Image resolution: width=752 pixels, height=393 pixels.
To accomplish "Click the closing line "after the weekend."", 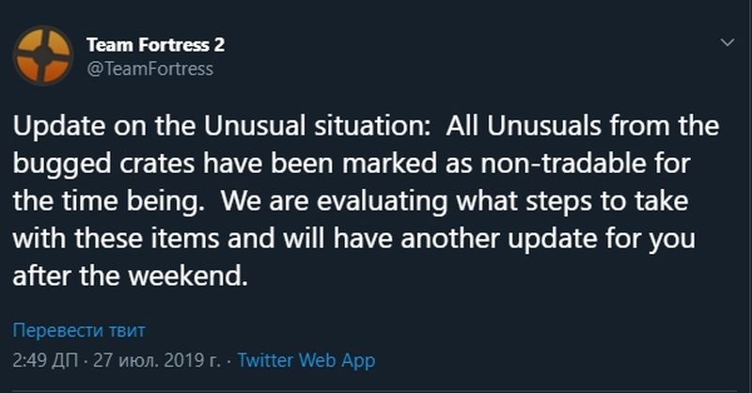I will click(130, 275).
